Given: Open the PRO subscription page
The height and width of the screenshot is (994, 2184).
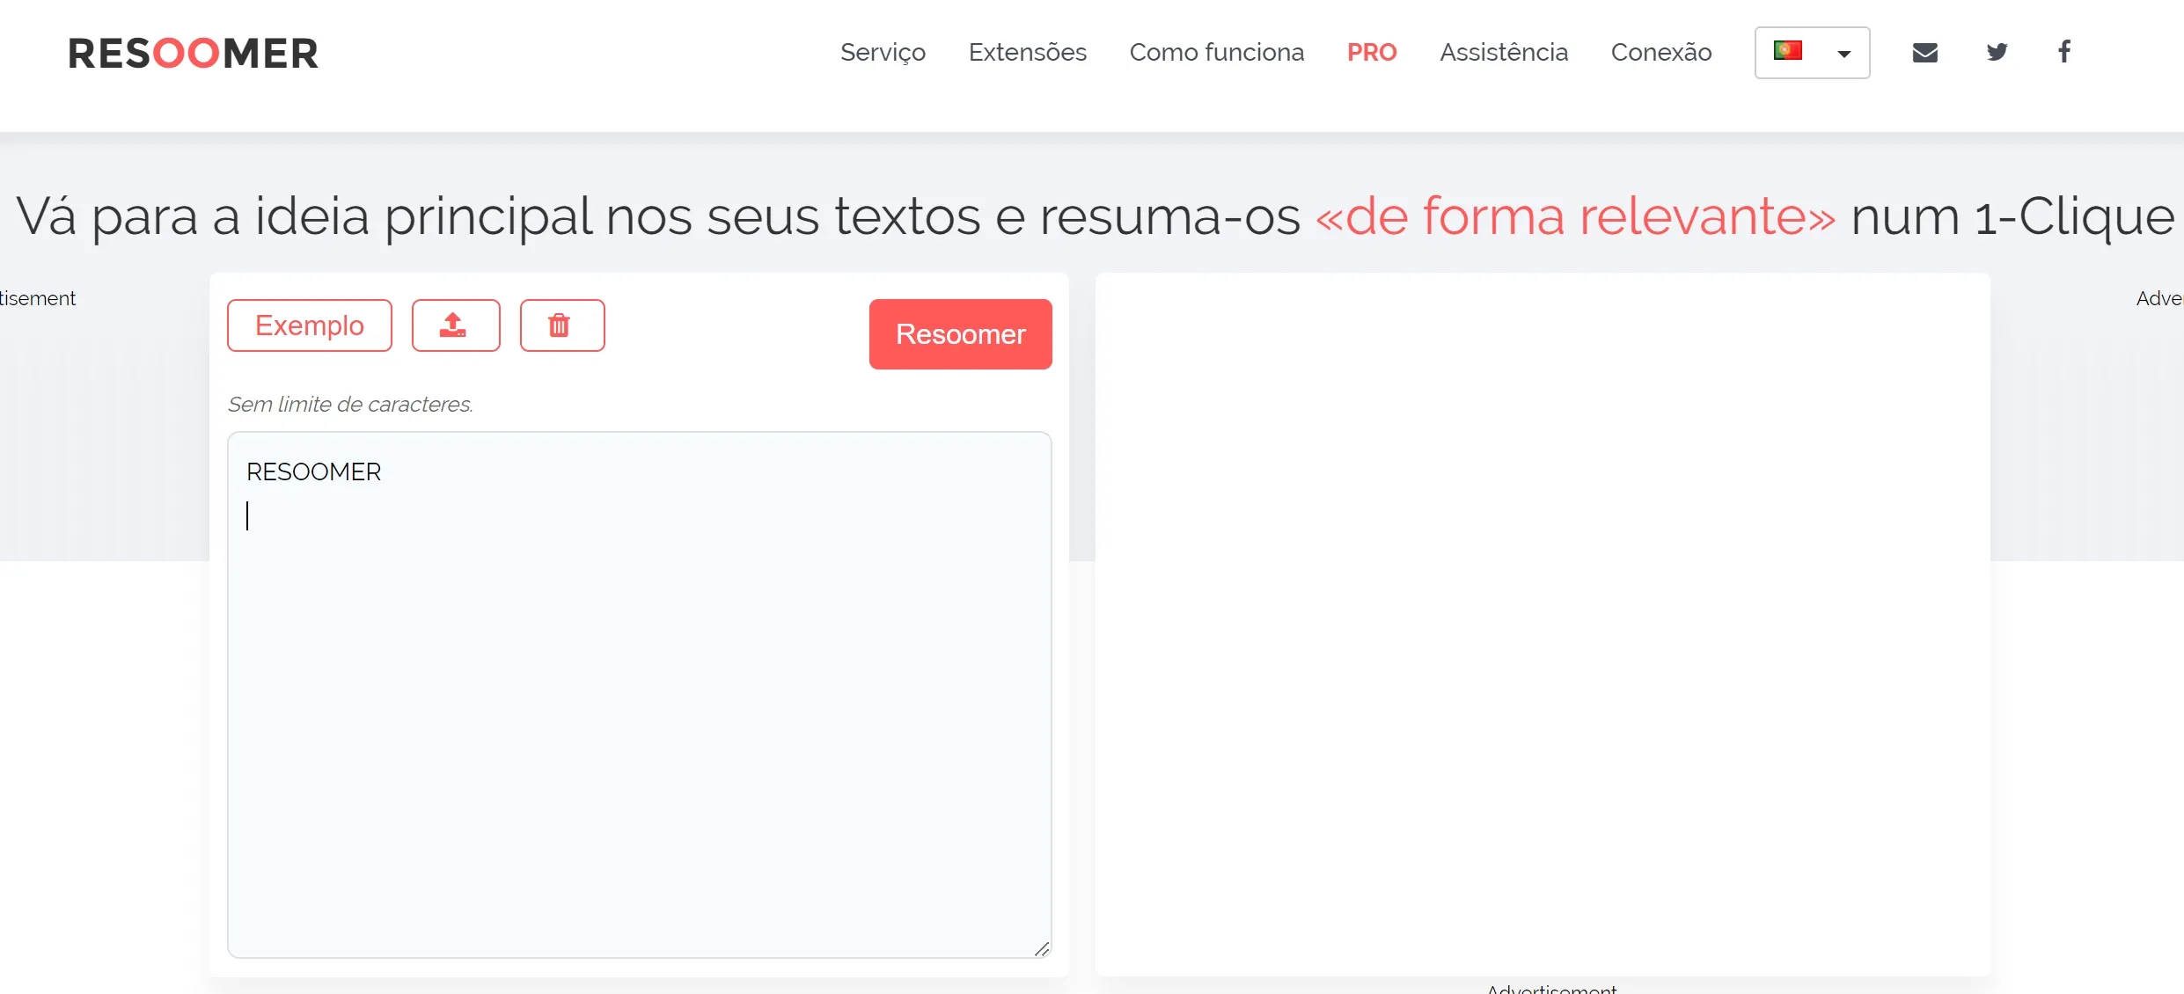Looking at the screenshot, I should click(x=1371, y=52).
